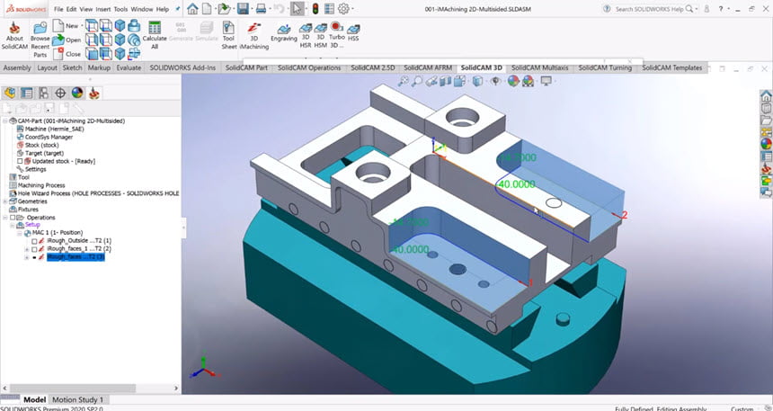Choose the 3D HSR operation
The height and width of the screenshot is (411, 773).
(x=306, y=36)
